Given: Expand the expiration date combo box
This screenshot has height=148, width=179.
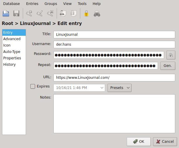Looking at the screenshot, I should tap(102, 88).
